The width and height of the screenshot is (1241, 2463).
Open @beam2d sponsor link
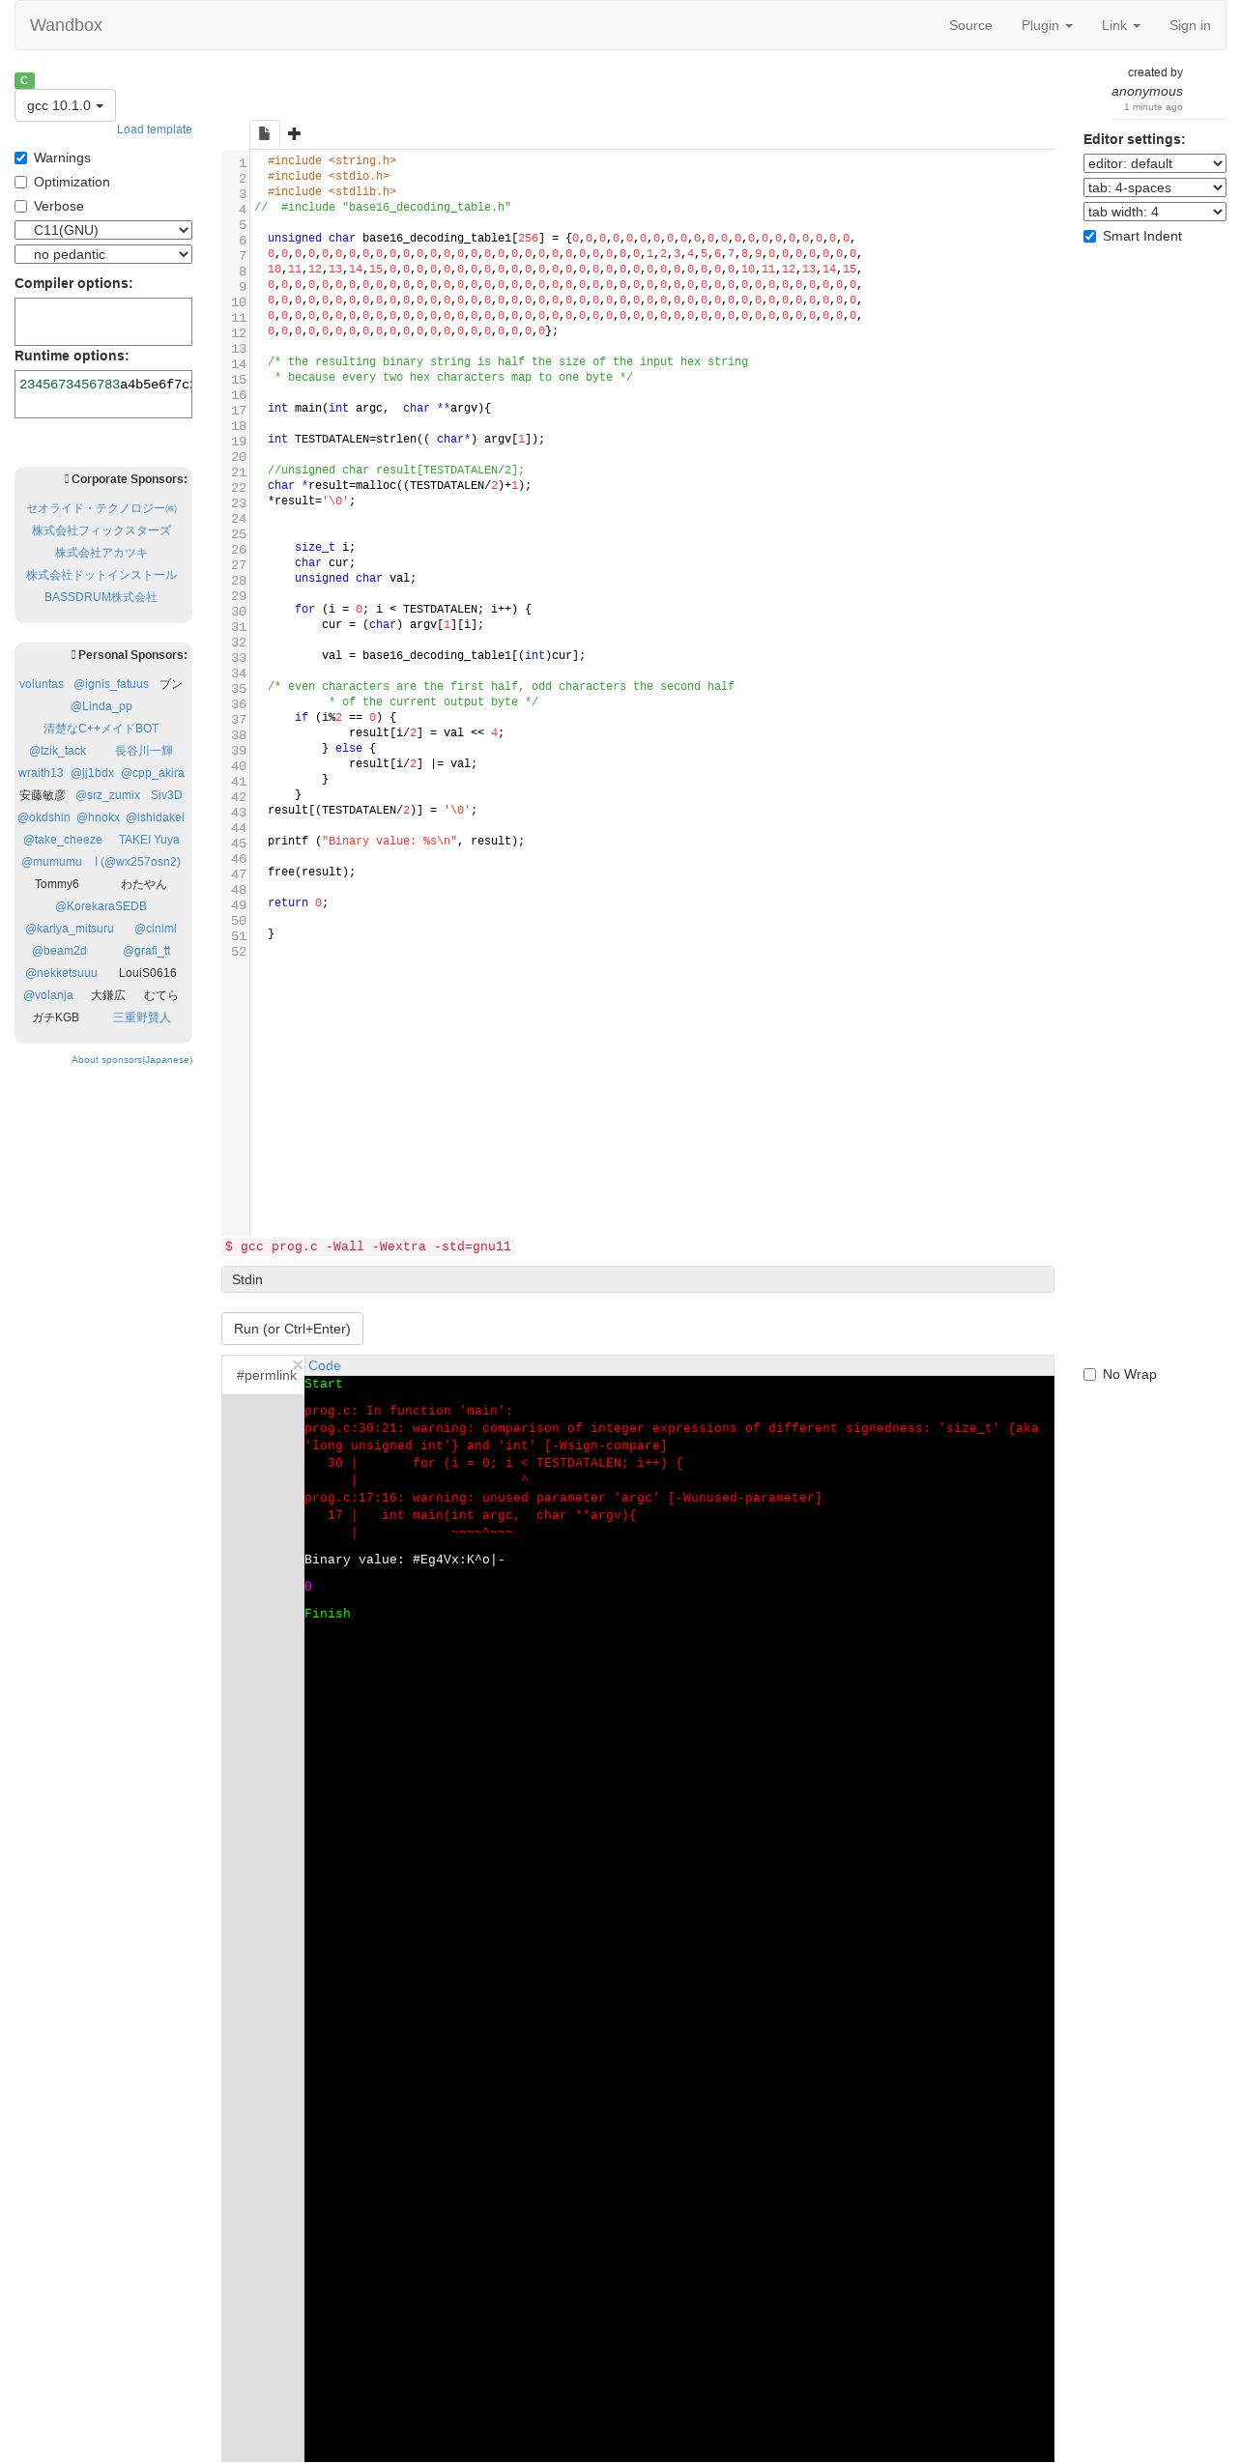click(x=59, y=951)
